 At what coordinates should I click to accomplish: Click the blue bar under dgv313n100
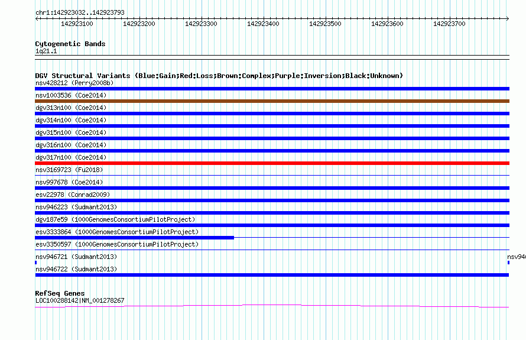pos(272,114)
